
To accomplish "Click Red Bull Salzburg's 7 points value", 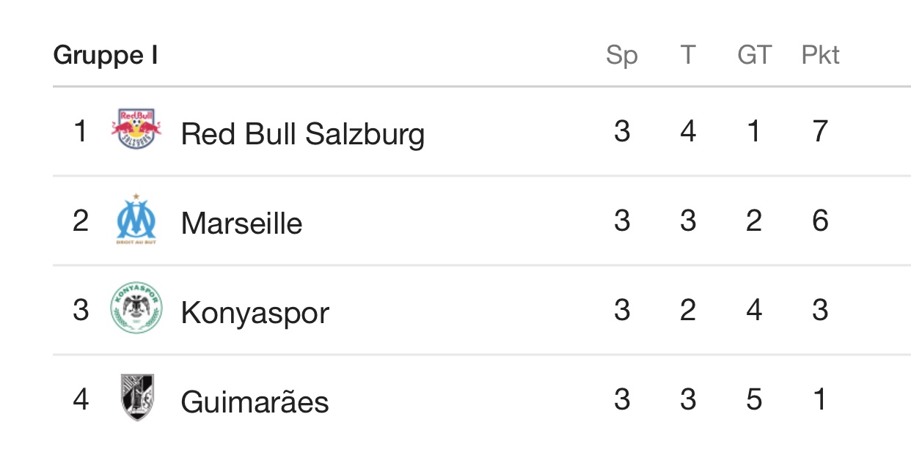I will 820,131.
